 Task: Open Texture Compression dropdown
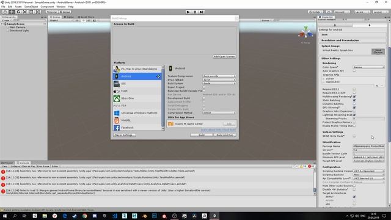[x=219, y=76]
